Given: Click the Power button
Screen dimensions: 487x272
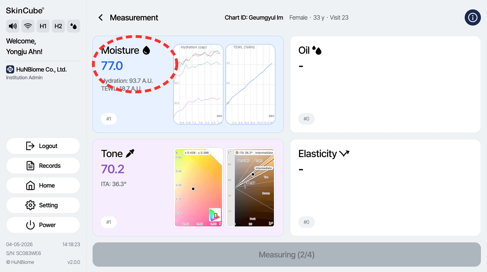Looking at the screenshot, I should [x=43, y=225].
